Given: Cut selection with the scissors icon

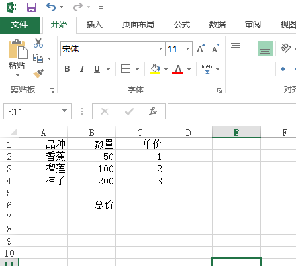Looking at the screenshot, I should click(38, 43).
